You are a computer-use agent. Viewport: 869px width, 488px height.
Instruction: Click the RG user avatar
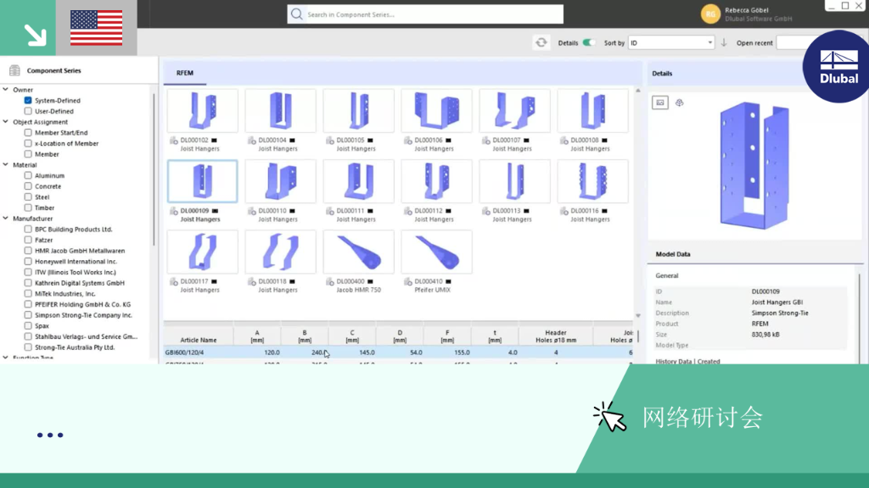(x=710, y=14)
